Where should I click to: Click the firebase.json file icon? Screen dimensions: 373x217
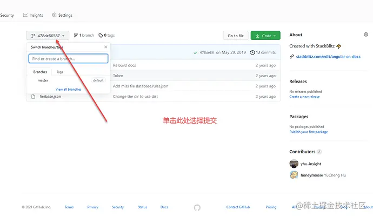[34, 97]
